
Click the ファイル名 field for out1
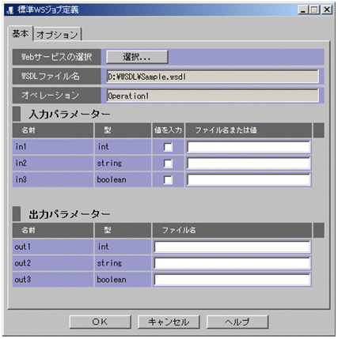[x=232, y=247]
